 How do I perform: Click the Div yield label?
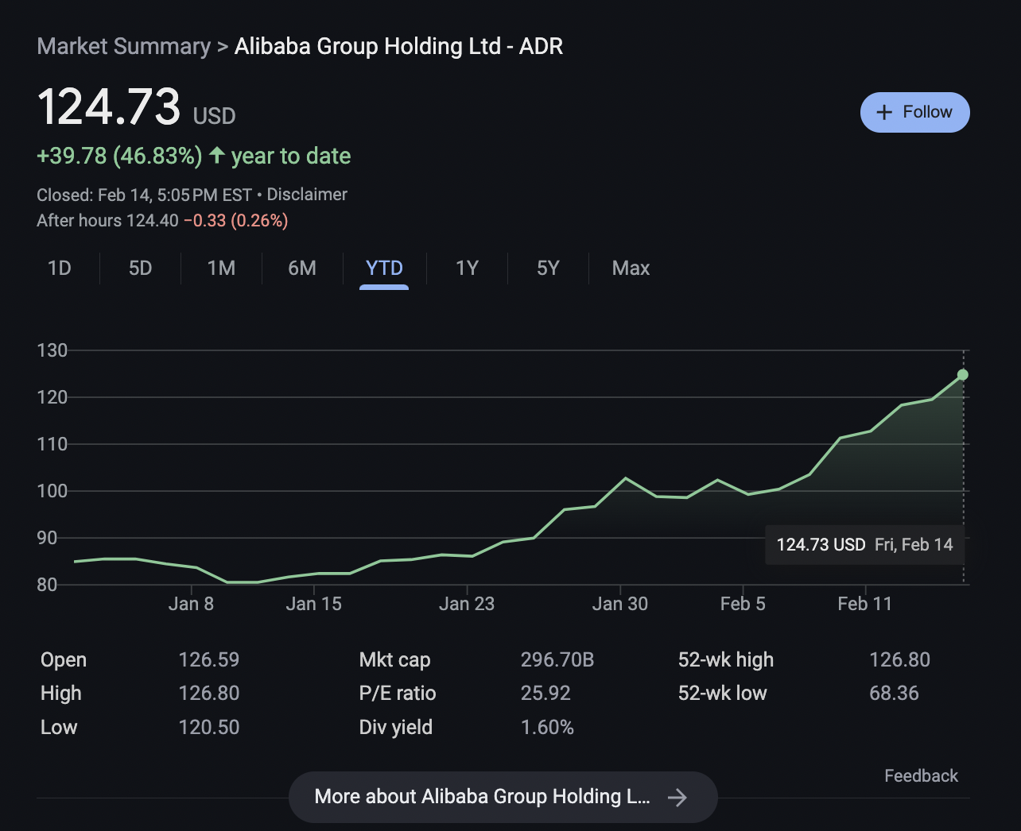(x=396, y=727)
